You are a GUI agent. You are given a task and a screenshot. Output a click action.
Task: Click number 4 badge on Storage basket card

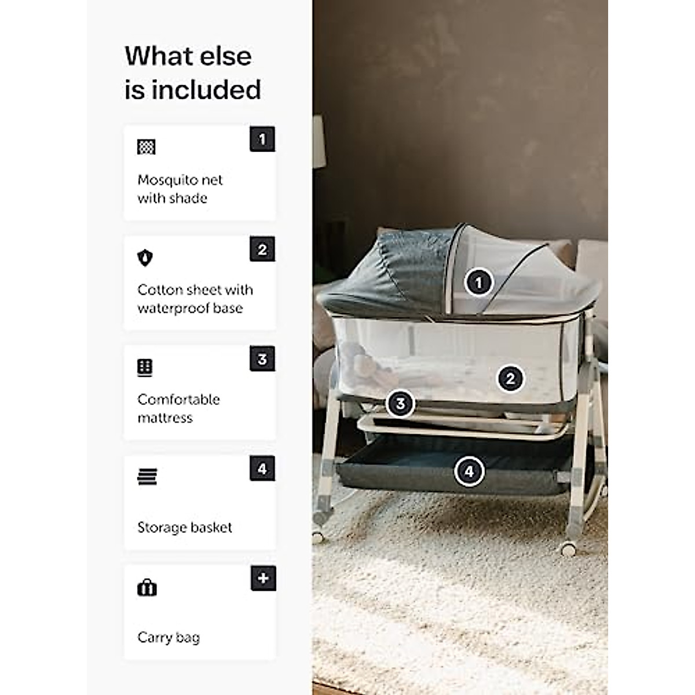point(262,468)
